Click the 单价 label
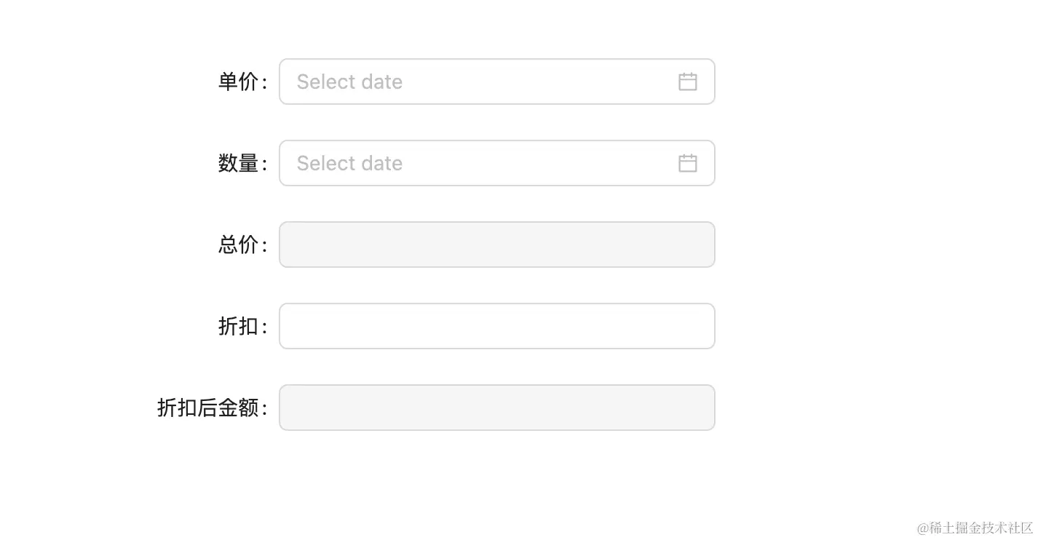Viewport: 1038px width, 540px height. pos(239,82)
